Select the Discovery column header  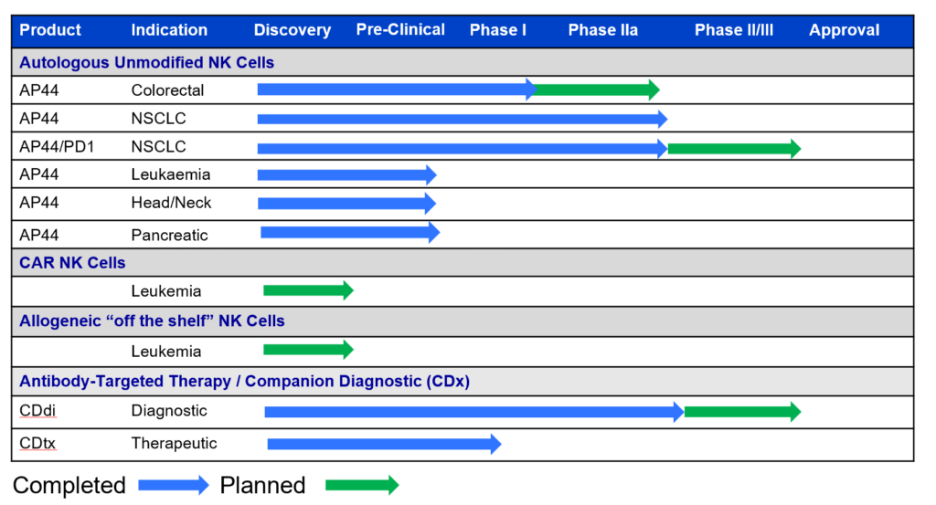pos(292,30)
